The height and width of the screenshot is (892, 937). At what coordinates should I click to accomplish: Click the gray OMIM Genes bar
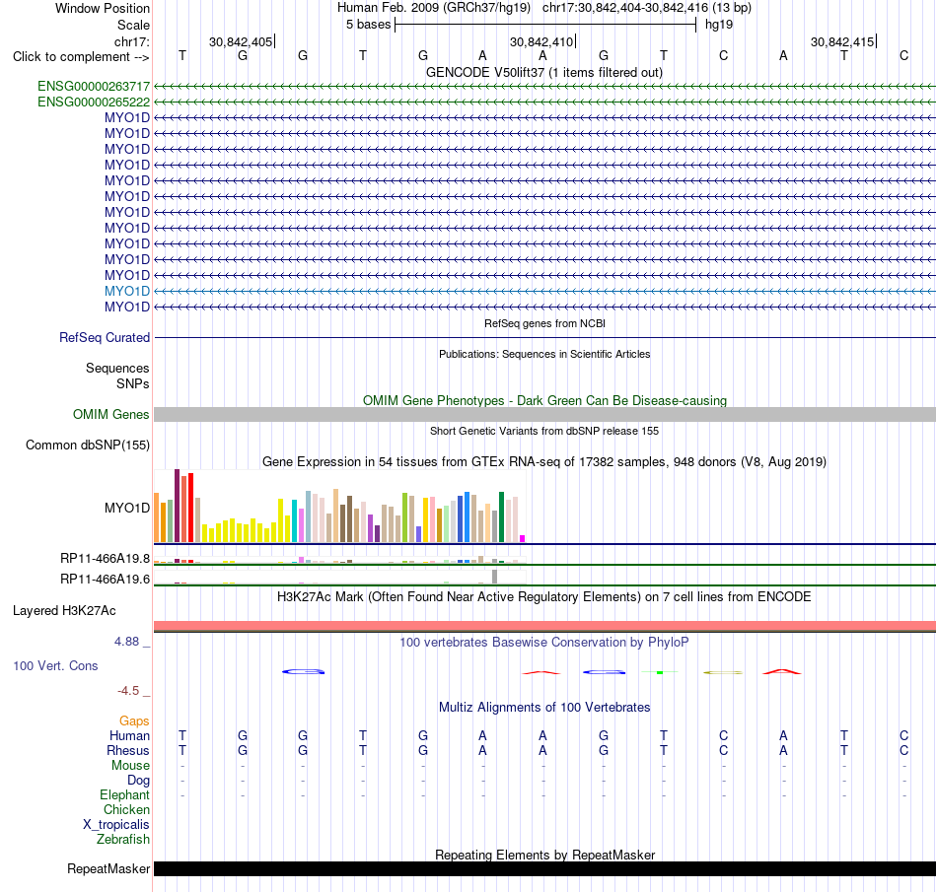coord(544,414)
